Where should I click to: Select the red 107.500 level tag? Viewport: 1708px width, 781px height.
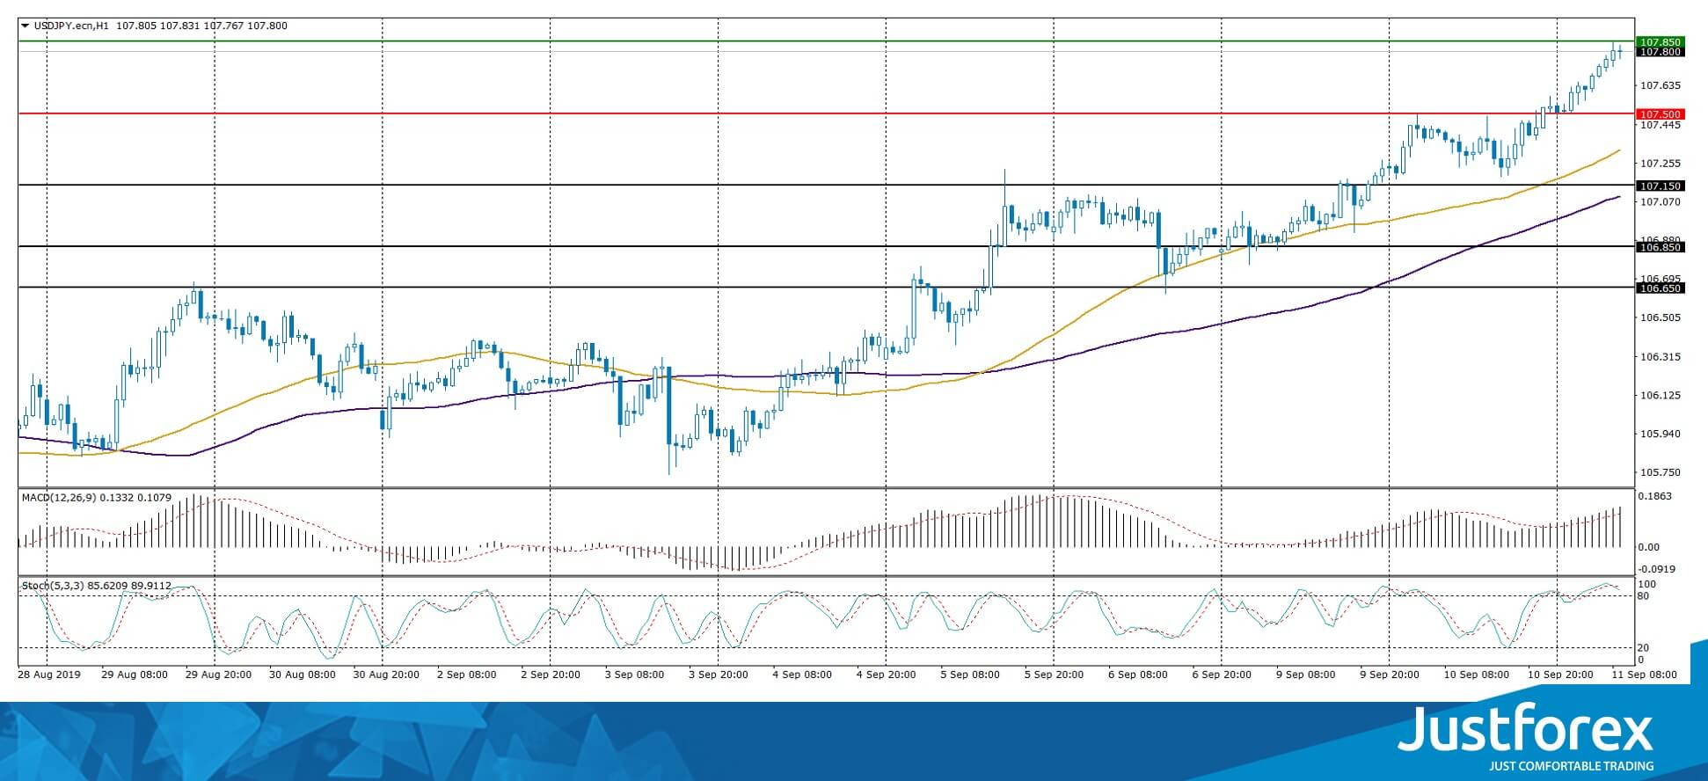tap(1660, 114)
